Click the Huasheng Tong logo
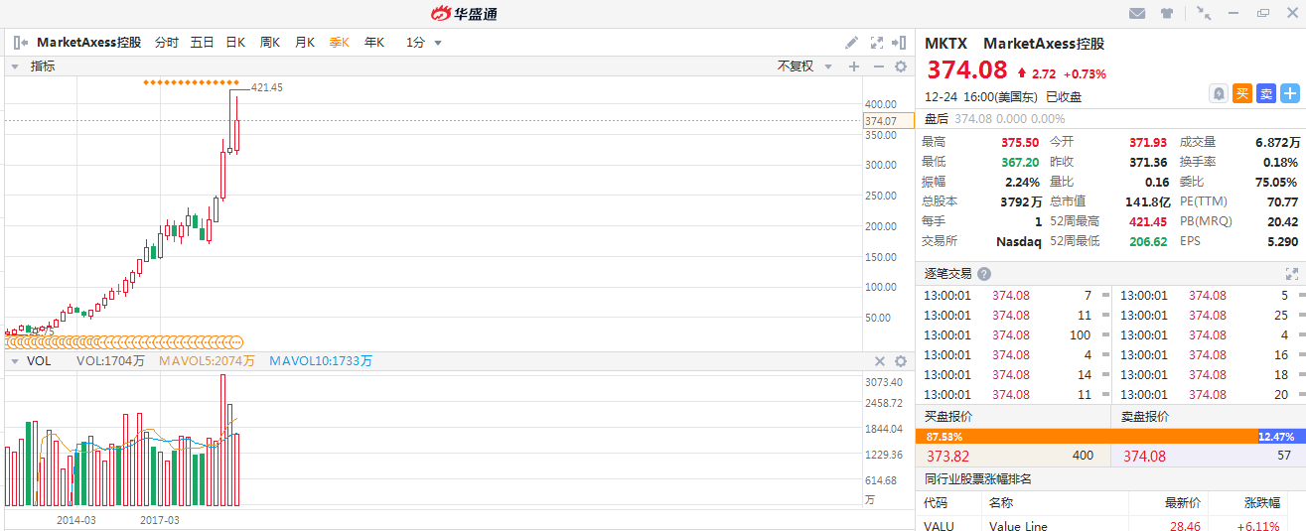 coord(464,13)
